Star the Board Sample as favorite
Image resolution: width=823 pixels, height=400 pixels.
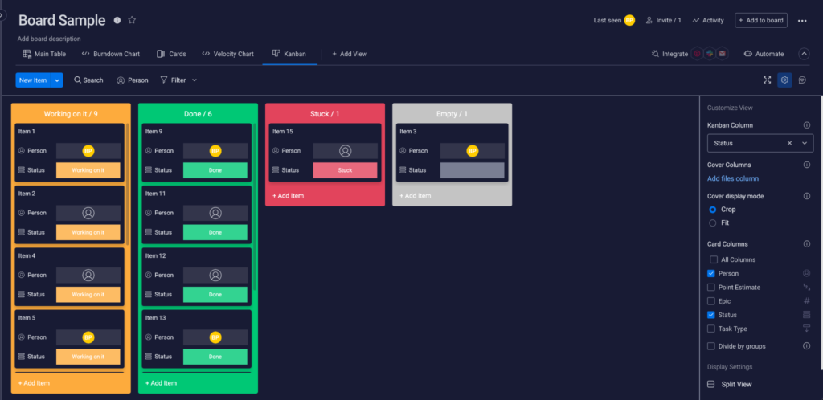(132, 20)
